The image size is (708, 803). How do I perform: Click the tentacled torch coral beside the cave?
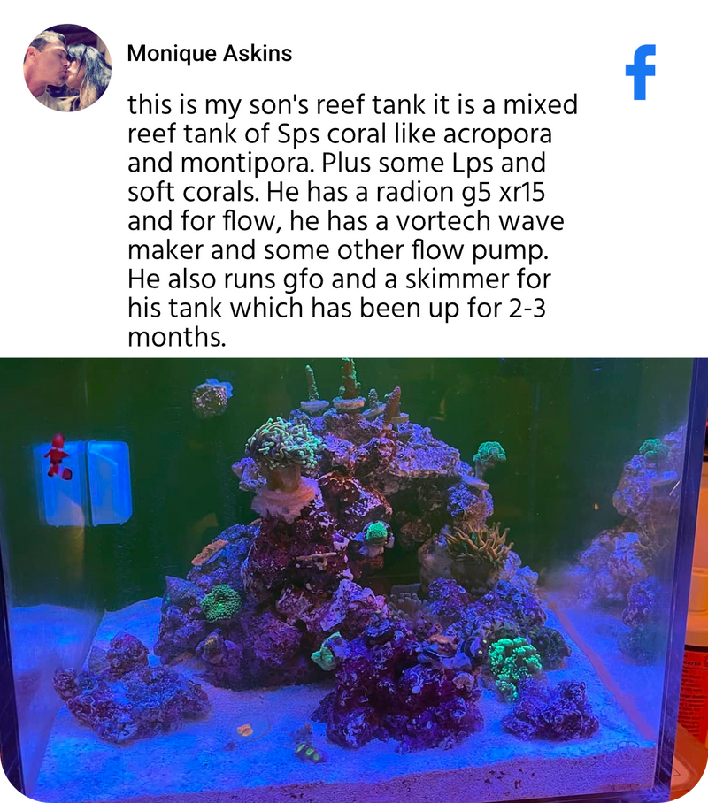478,545
